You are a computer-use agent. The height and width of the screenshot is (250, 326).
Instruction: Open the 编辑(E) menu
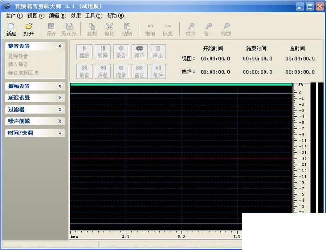(x=58, y=16)
